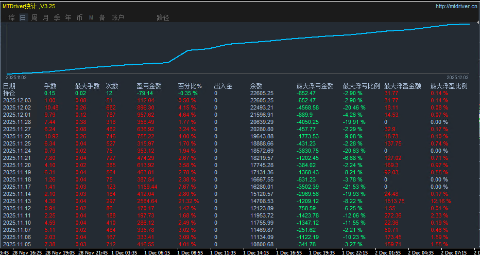480x255 pixels.
Task: Click the 最大浮盈金额 column header
Action: (403, 86)
